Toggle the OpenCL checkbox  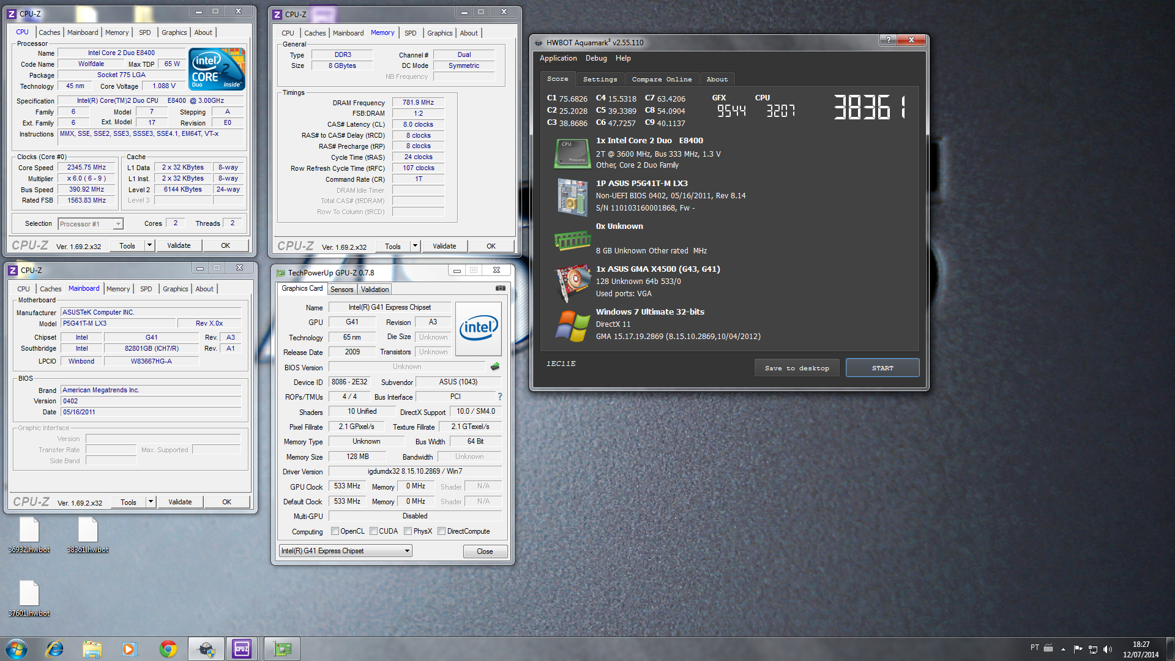point(335,531)
